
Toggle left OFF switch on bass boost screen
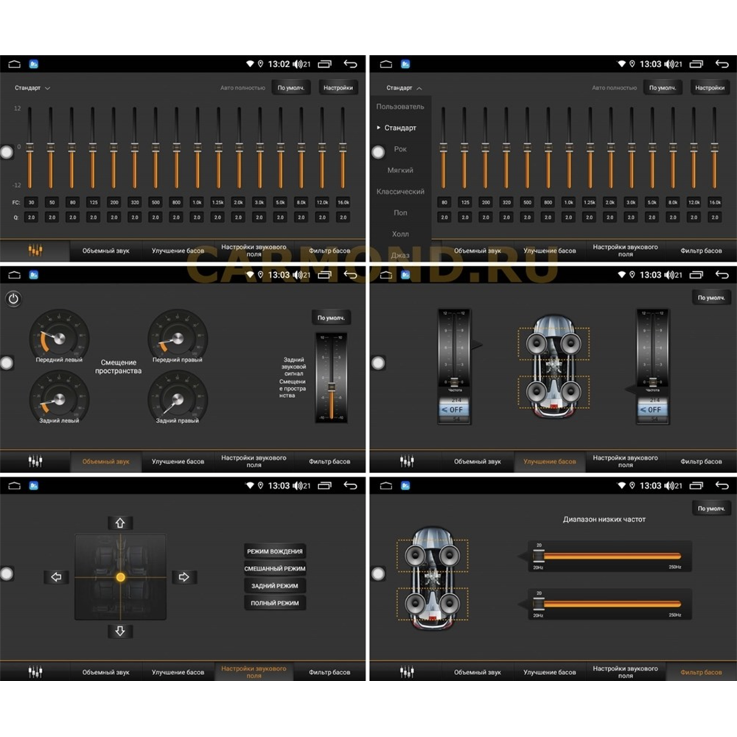click(453, 410)
